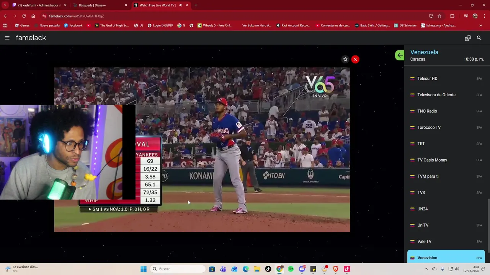
Task: Open the Riot Account Recov... bookmark
Action: pyautogui.click(x=293, y=26)
